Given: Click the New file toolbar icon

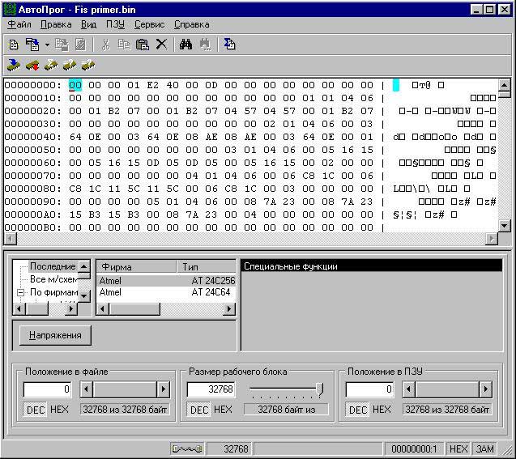Looking at the screenshot, I should pyautogui.click(x=14, y=45).
